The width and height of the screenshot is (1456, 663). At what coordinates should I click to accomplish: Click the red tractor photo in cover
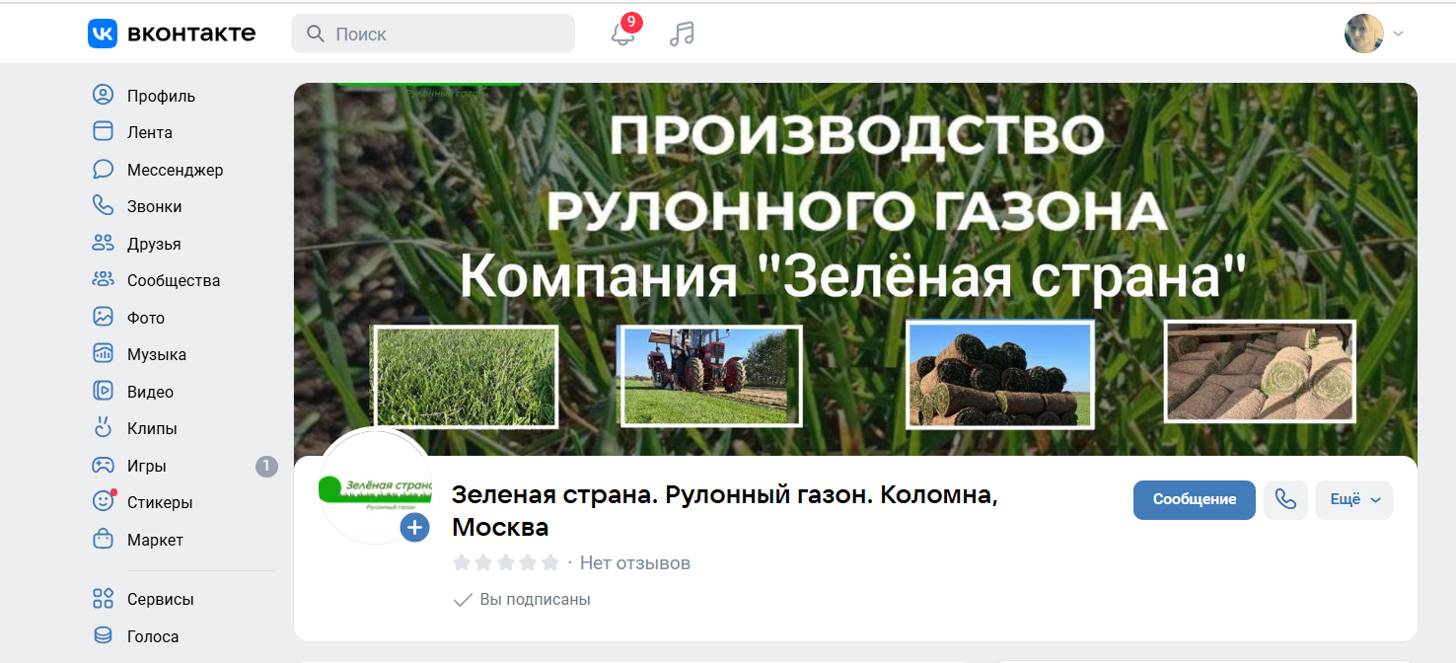709,376
